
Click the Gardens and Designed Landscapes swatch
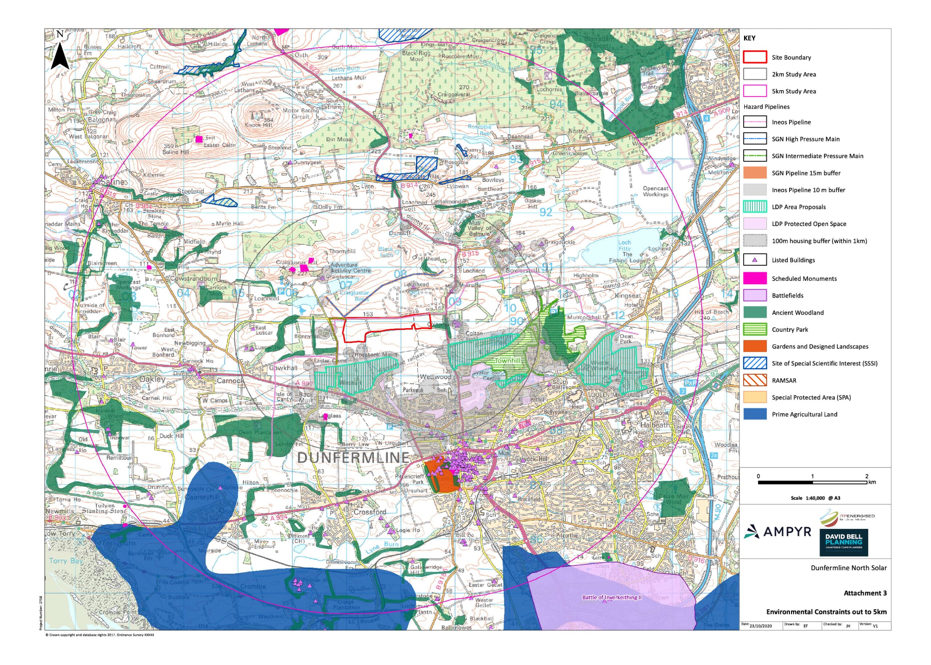754,346
